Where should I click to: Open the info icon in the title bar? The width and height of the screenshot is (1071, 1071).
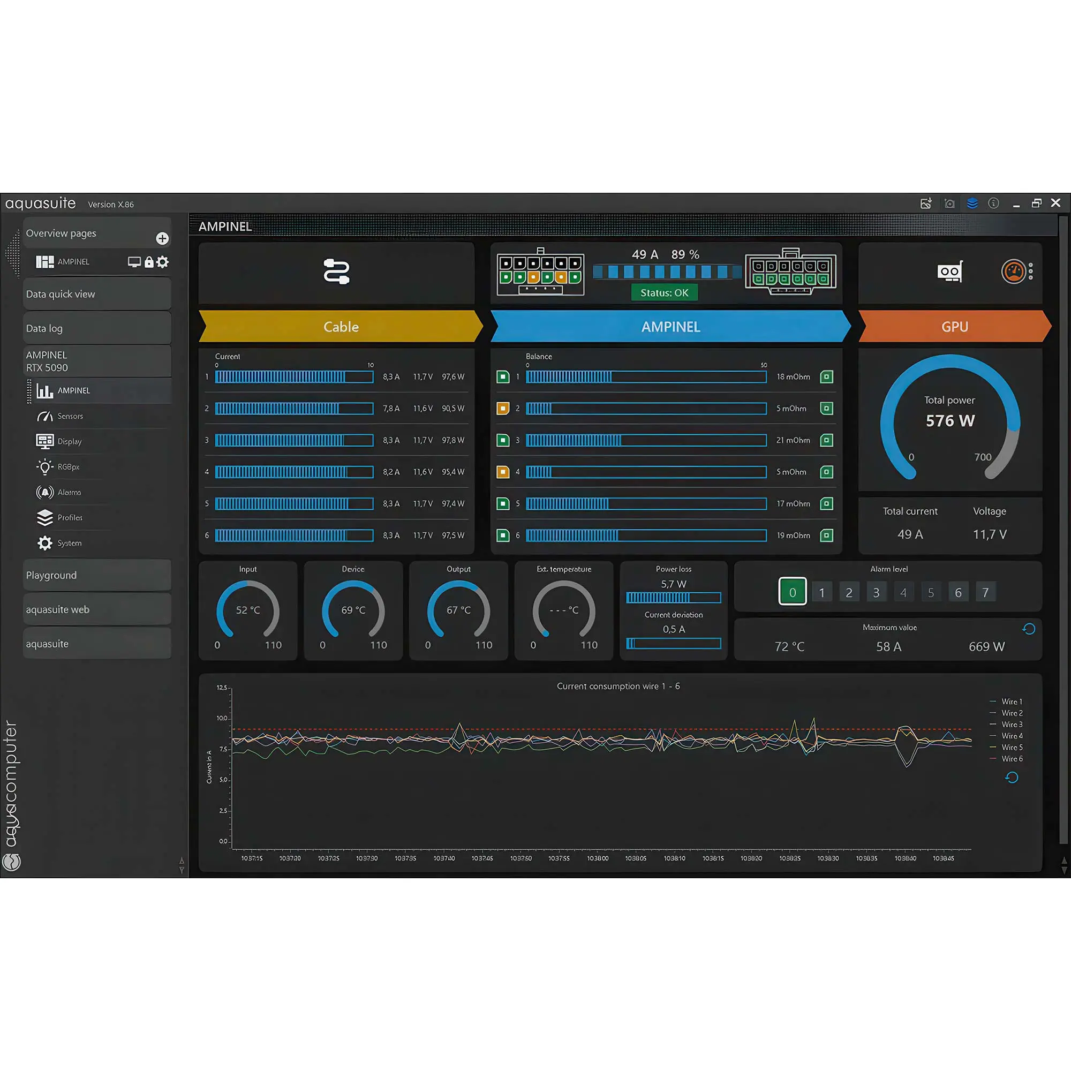click(993, 203)
